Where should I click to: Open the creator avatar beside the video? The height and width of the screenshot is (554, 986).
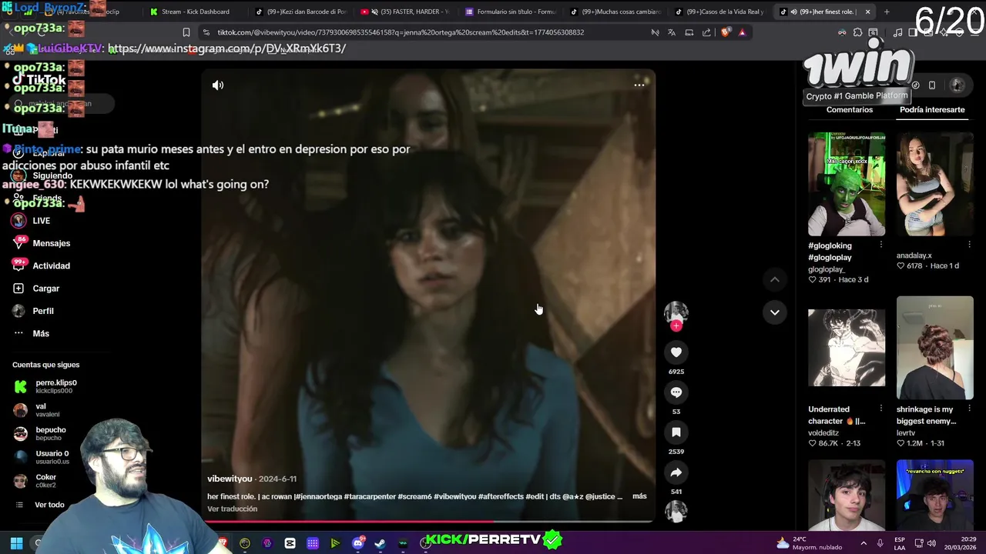(676, 312)
